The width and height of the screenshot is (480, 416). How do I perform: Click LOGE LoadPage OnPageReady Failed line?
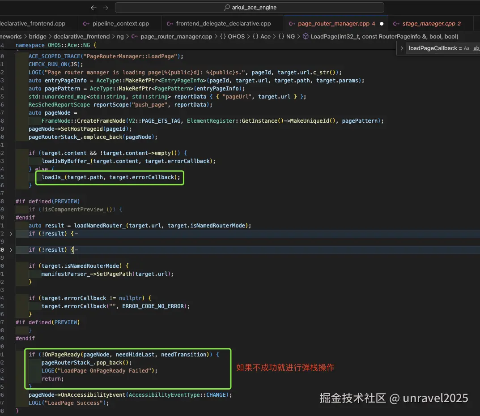pyautogui.click(x=99, y=371)
